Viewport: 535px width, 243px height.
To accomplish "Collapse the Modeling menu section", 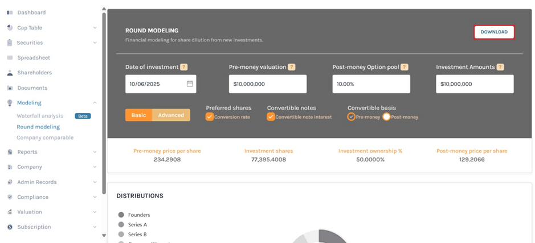I will coord(95,103).
